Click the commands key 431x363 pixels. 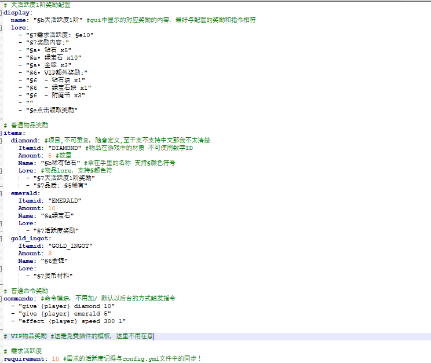[21, 298]
